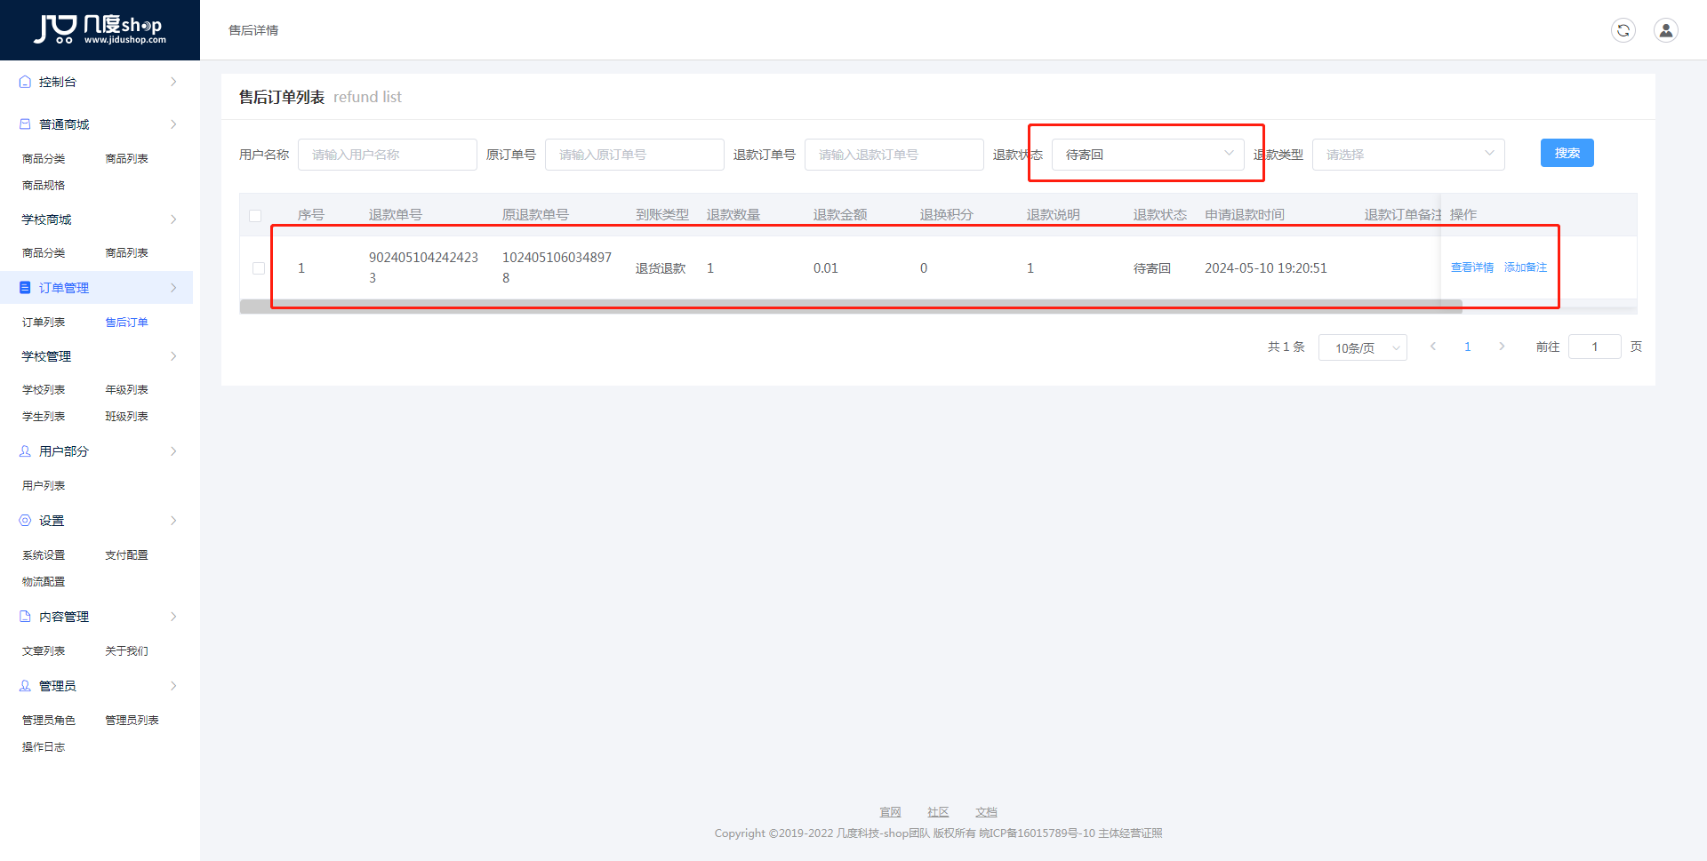Toggle the select-all checkbox in table header
Viewport: 1707px width, 861px height.
pos(255,216)
